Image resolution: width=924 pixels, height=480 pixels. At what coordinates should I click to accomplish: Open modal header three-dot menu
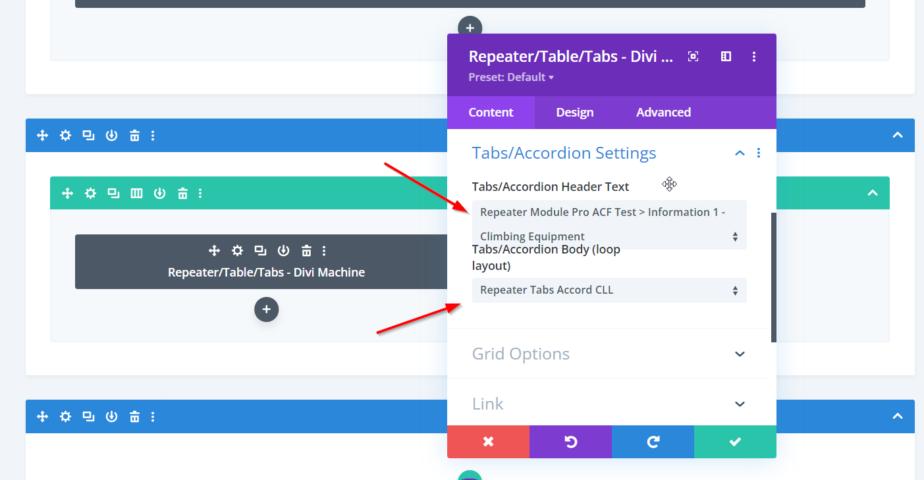tap(754, 57)
